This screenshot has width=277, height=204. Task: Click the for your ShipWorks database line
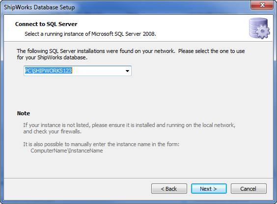point(52,57)
